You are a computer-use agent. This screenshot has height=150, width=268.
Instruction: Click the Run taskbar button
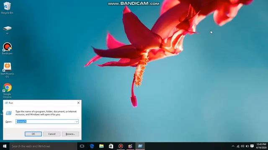pos(140,146)
